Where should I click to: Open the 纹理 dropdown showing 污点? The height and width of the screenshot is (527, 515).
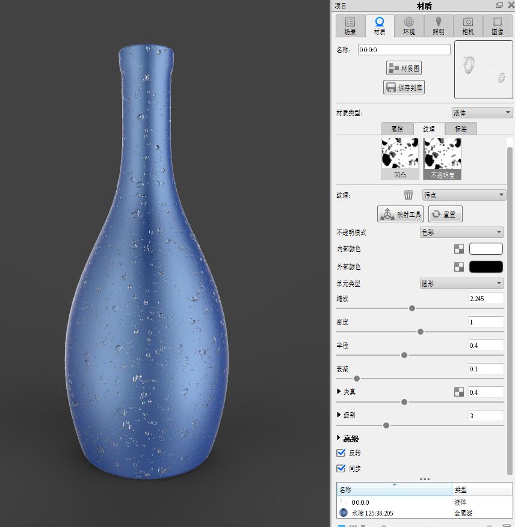(464, 195)
